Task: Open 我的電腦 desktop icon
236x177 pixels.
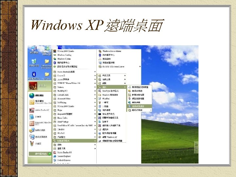Action: point(34,50)
